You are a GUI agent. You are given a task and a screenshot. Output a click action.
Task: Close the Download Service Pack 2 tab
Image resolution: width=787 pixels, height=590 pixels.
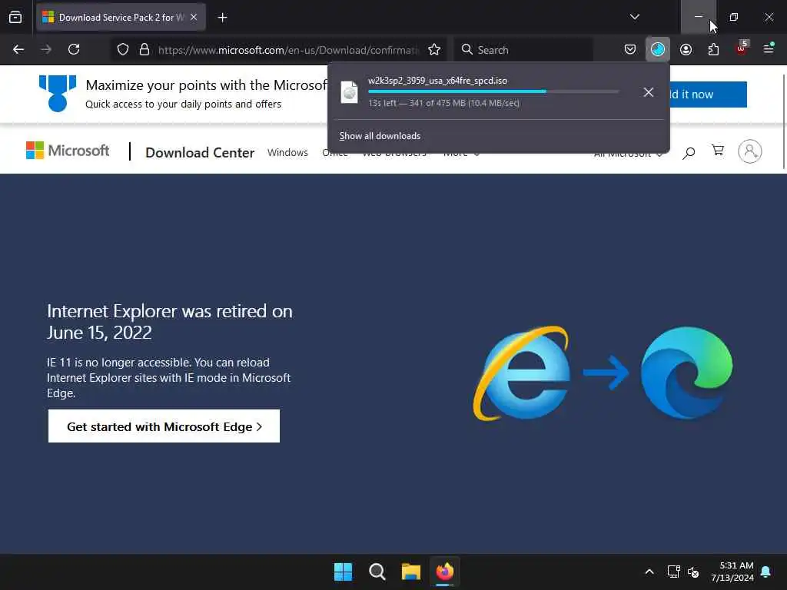[194, 18]
